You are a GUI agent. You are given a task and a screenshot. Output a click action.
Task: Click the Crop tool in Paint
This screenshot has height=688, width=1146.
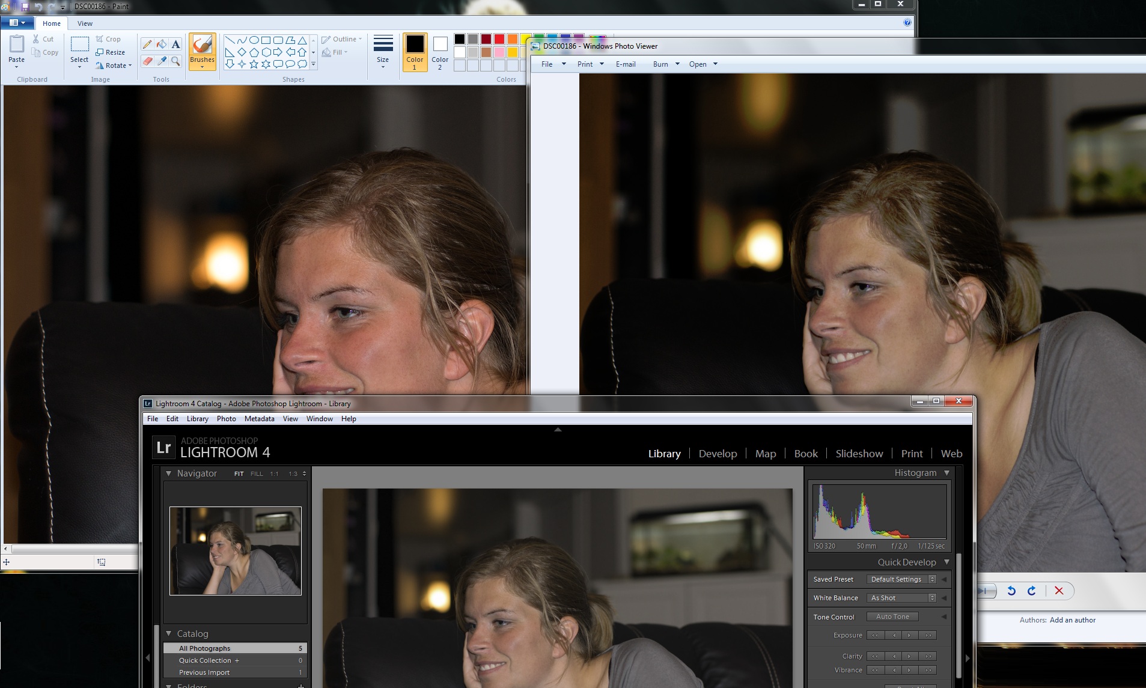point(108,39)
